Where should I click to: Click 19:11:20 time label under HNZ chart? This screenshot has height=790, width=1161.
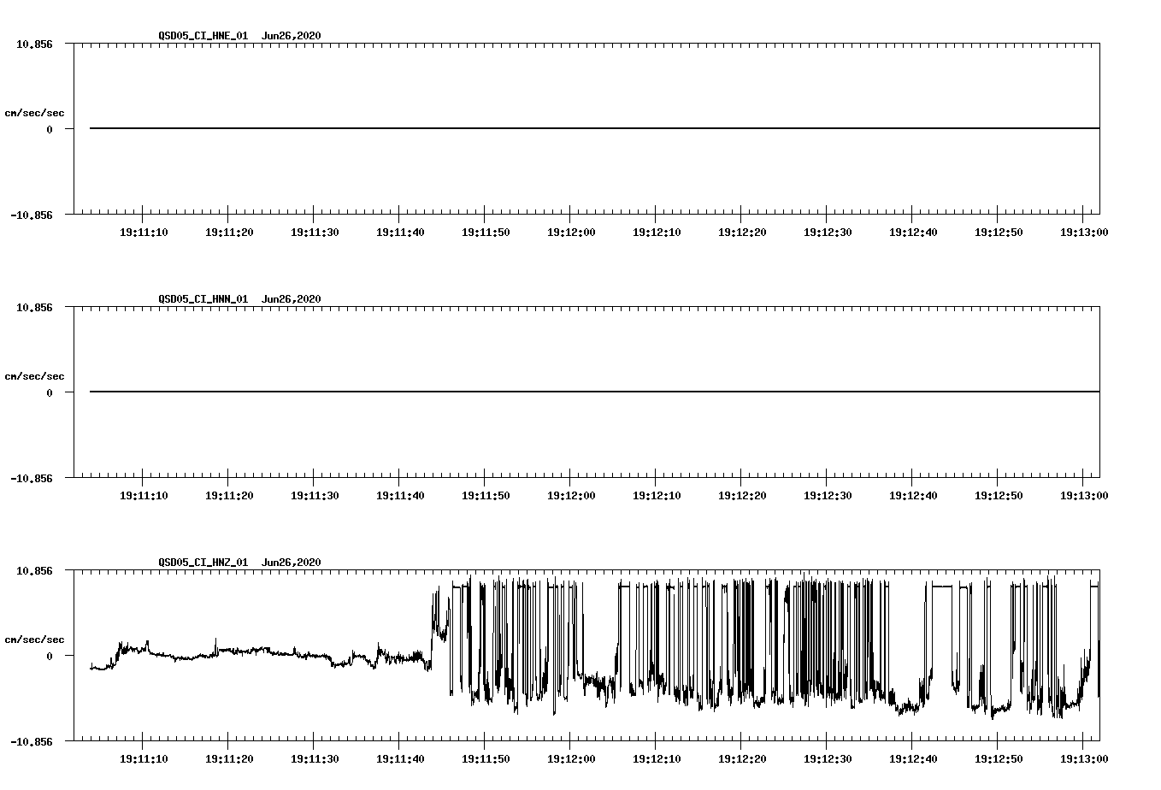coord(229,759)
